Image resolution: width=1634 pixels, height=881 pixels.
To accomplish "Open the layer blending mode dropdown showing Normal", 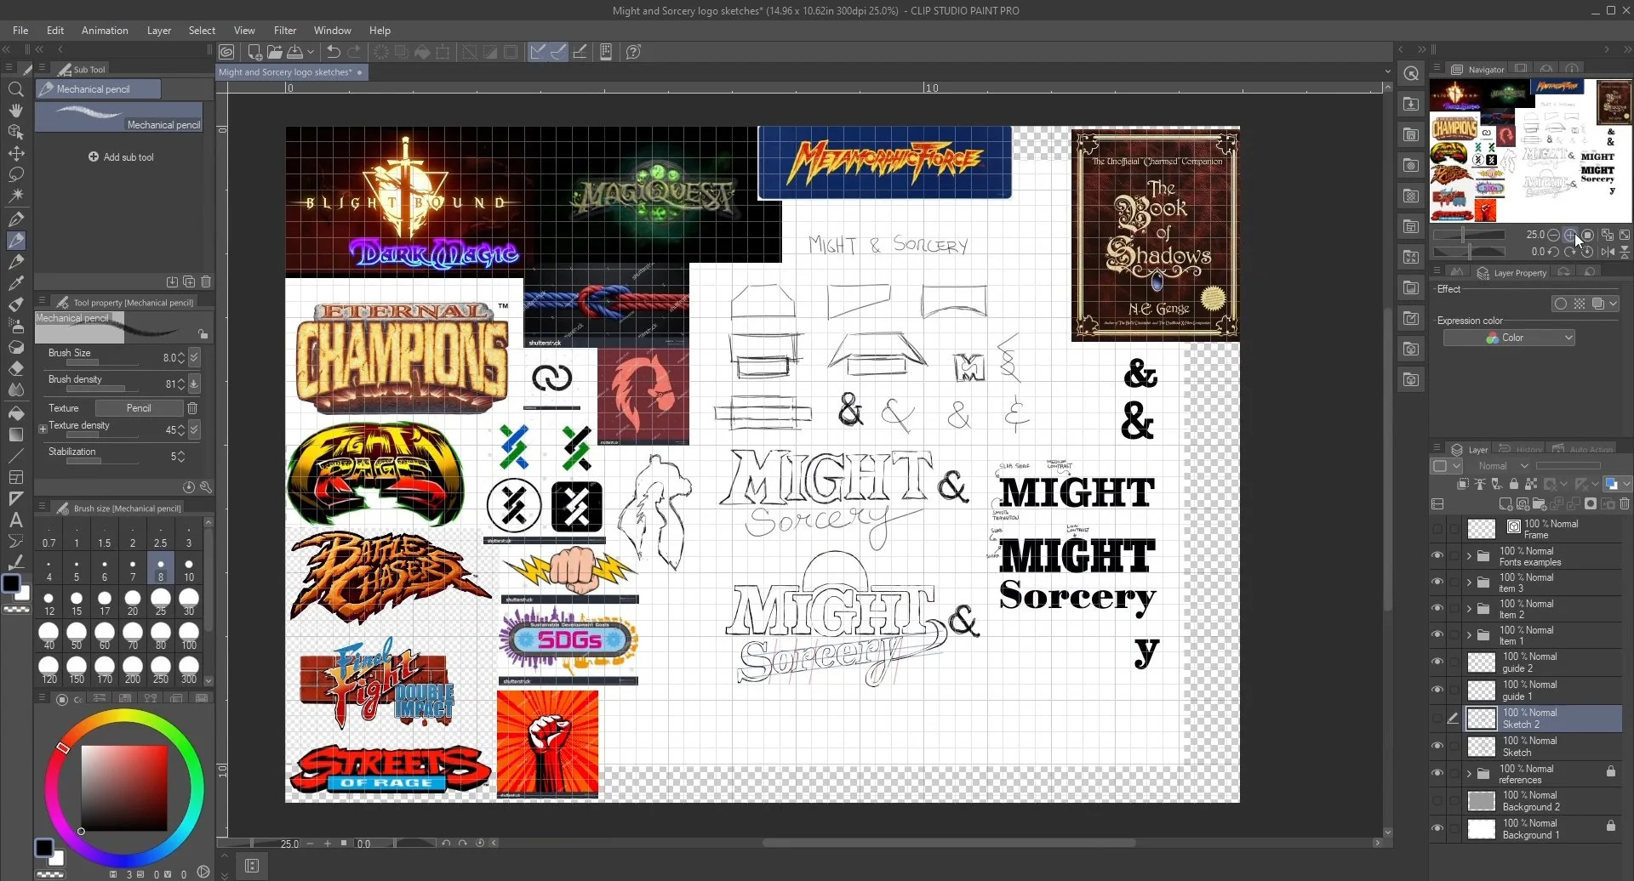I will click(x=1502, y=466).
